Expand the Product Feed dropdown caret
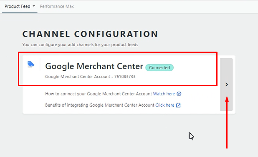This screenshot has height=157, width=258. [x=34, y=6]
